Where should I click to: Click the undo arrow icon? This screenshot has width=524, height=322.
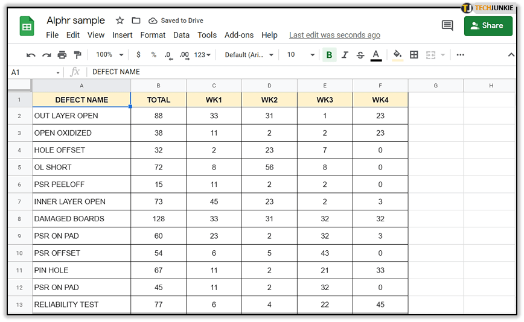point(31,55)
